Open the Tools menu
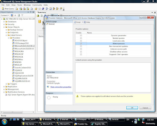Screen dimensions: 157x126 pyautogui.click(x=20, y=5)
